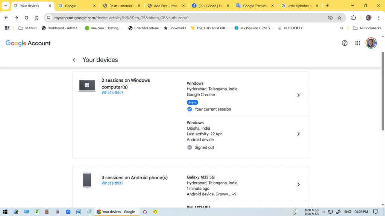Click What's this under Windows computers
The width and height of the screenshot is (385, 216).
[x=112, y=93]
